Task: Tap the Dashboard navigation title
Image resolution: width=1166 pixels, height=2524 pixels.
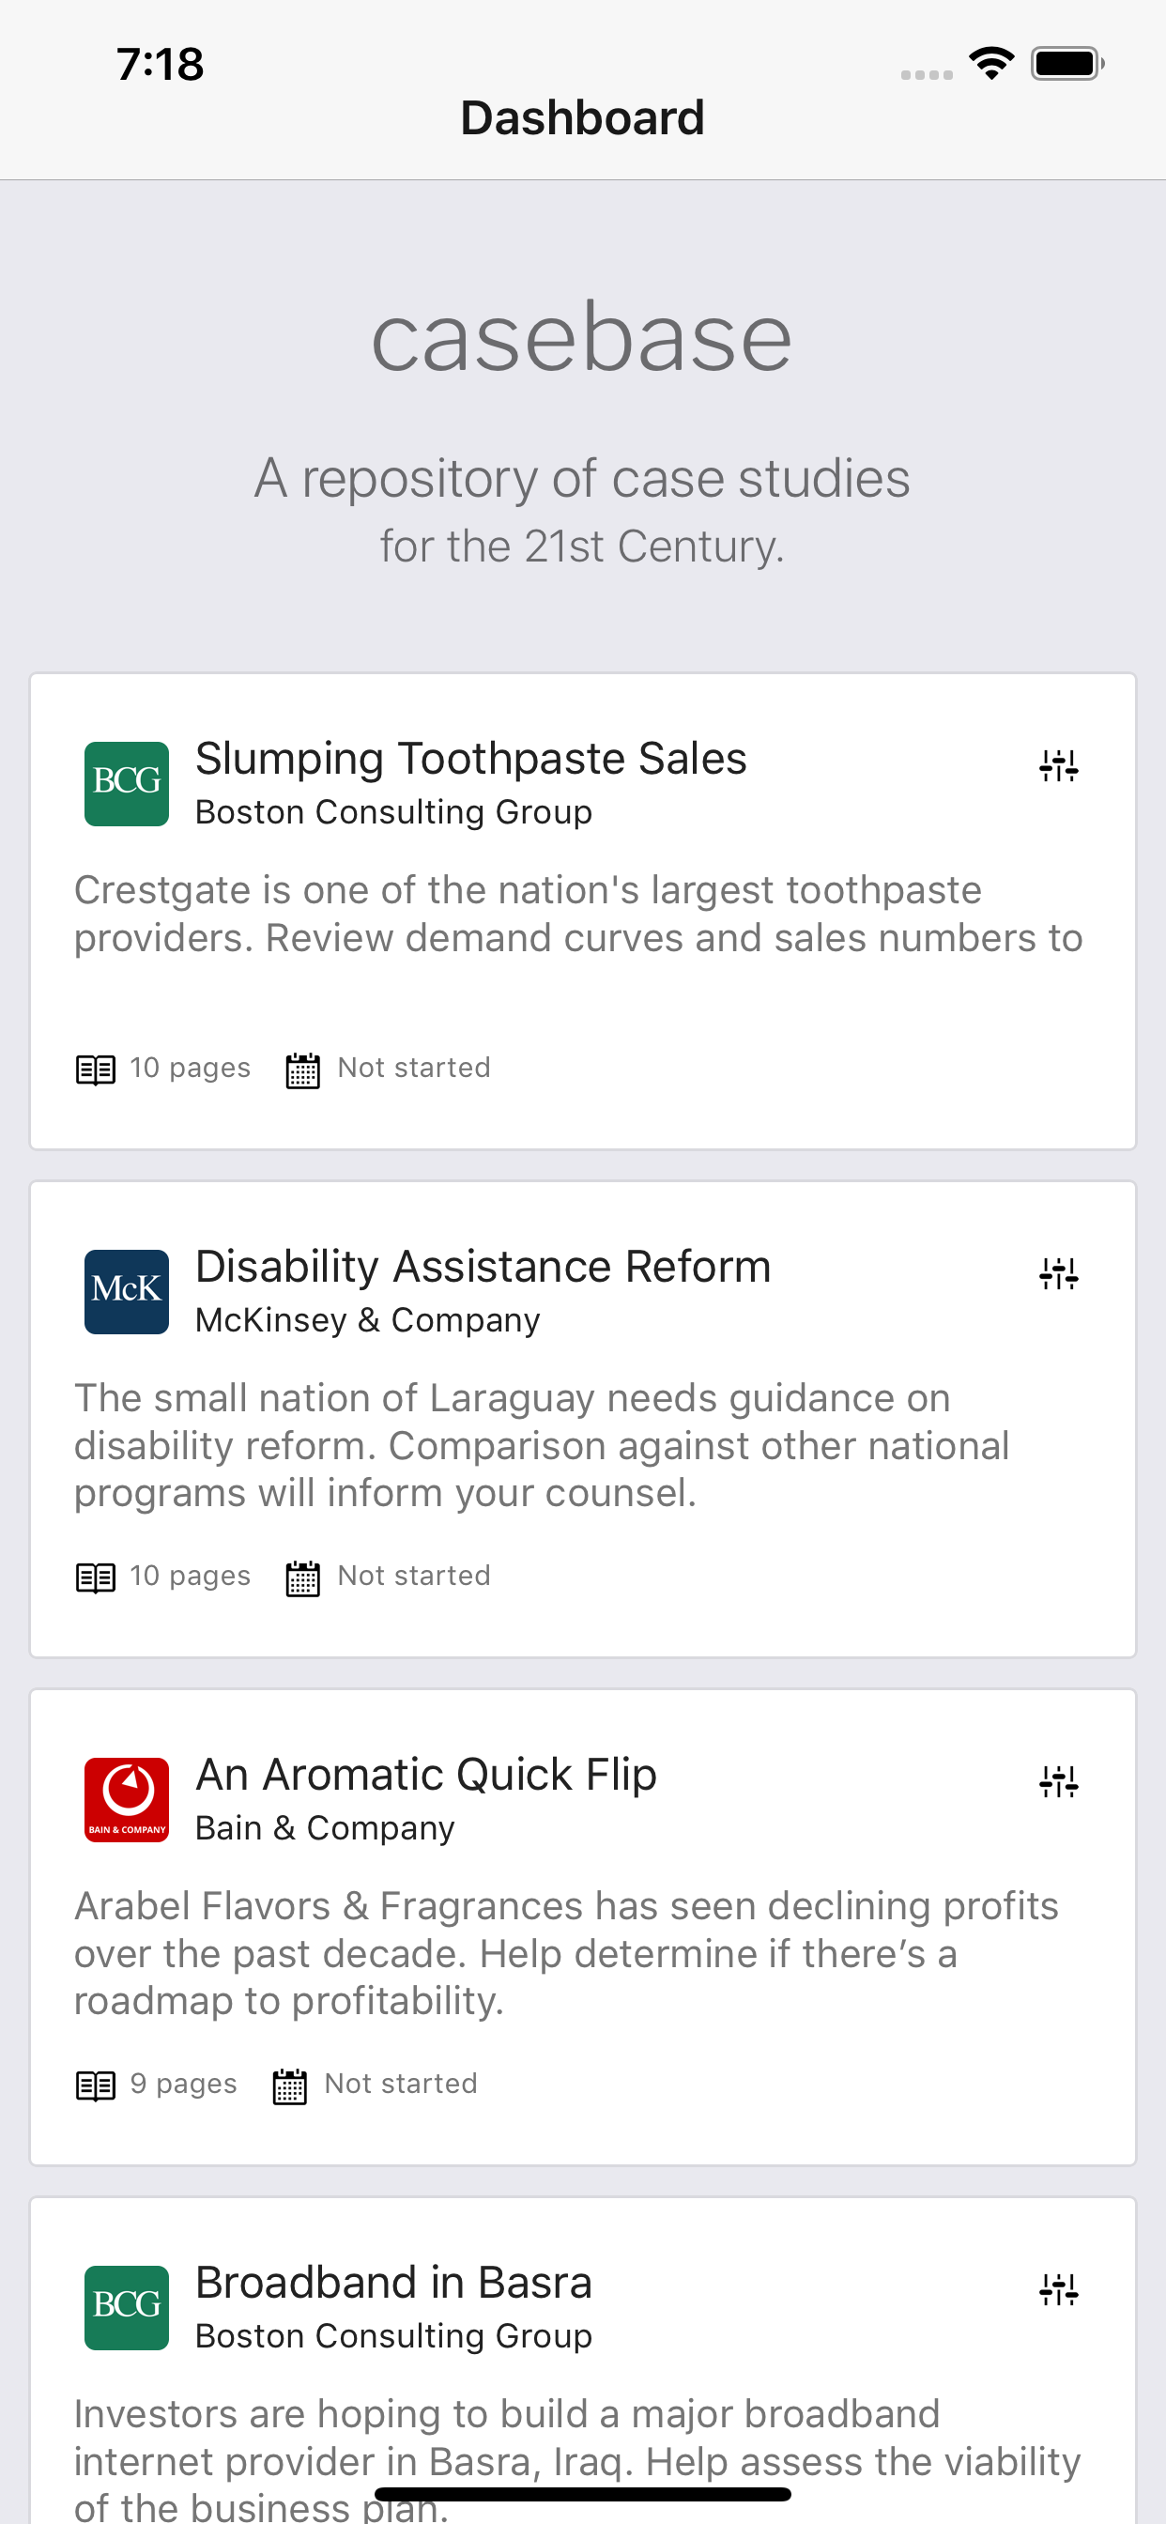Action: pos(582,118)
